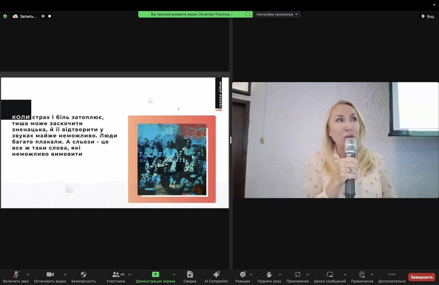Stop the recording with square button
Screen dimensions: 439x285
point(50,16)
